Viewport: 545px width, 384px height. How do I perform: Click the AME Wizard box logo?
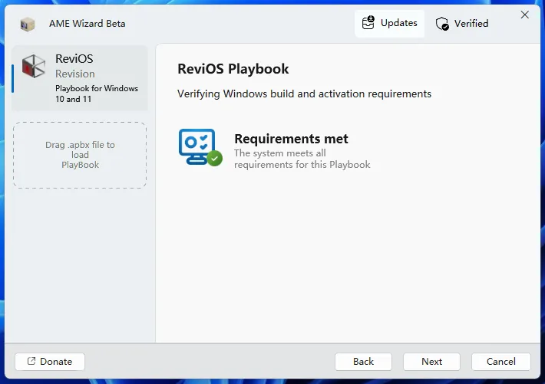(28, 24)
